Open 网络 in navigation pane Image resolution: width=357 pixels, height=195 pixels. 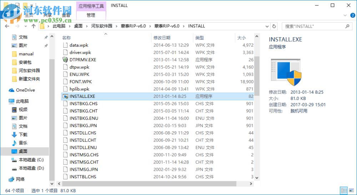pos(17,179)
